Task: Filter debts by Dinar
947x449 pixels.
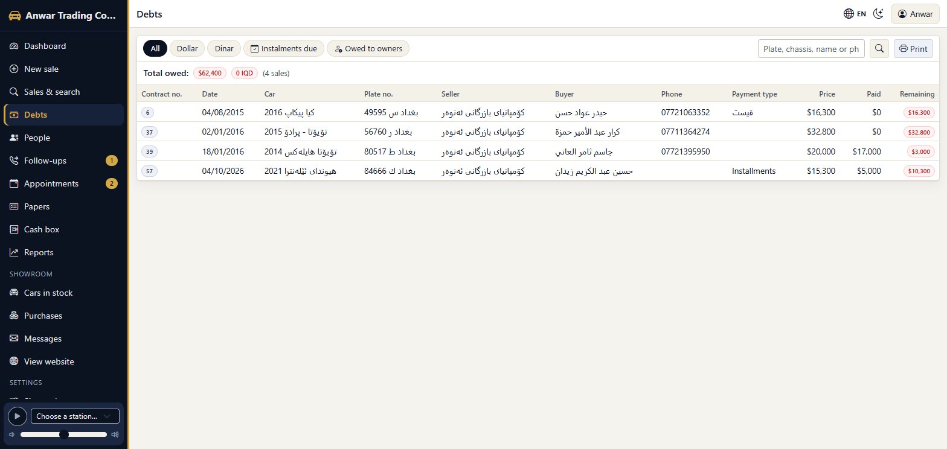Action: [224, 48]
